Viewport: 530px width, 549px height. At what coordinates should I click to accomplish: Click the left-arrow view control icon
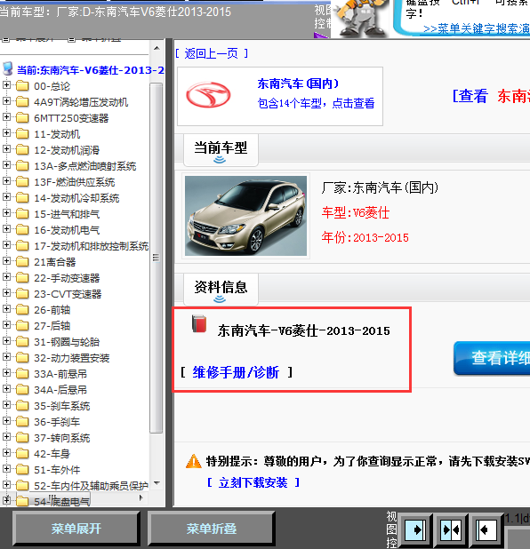(486, 530)
